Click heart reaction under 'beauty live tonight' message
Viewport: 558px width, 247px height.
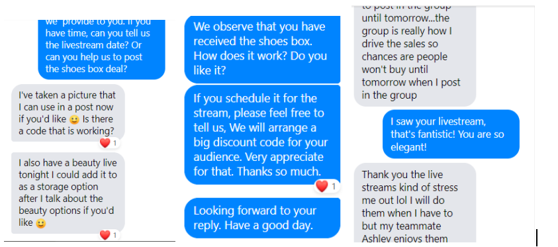tap(105, 235)
